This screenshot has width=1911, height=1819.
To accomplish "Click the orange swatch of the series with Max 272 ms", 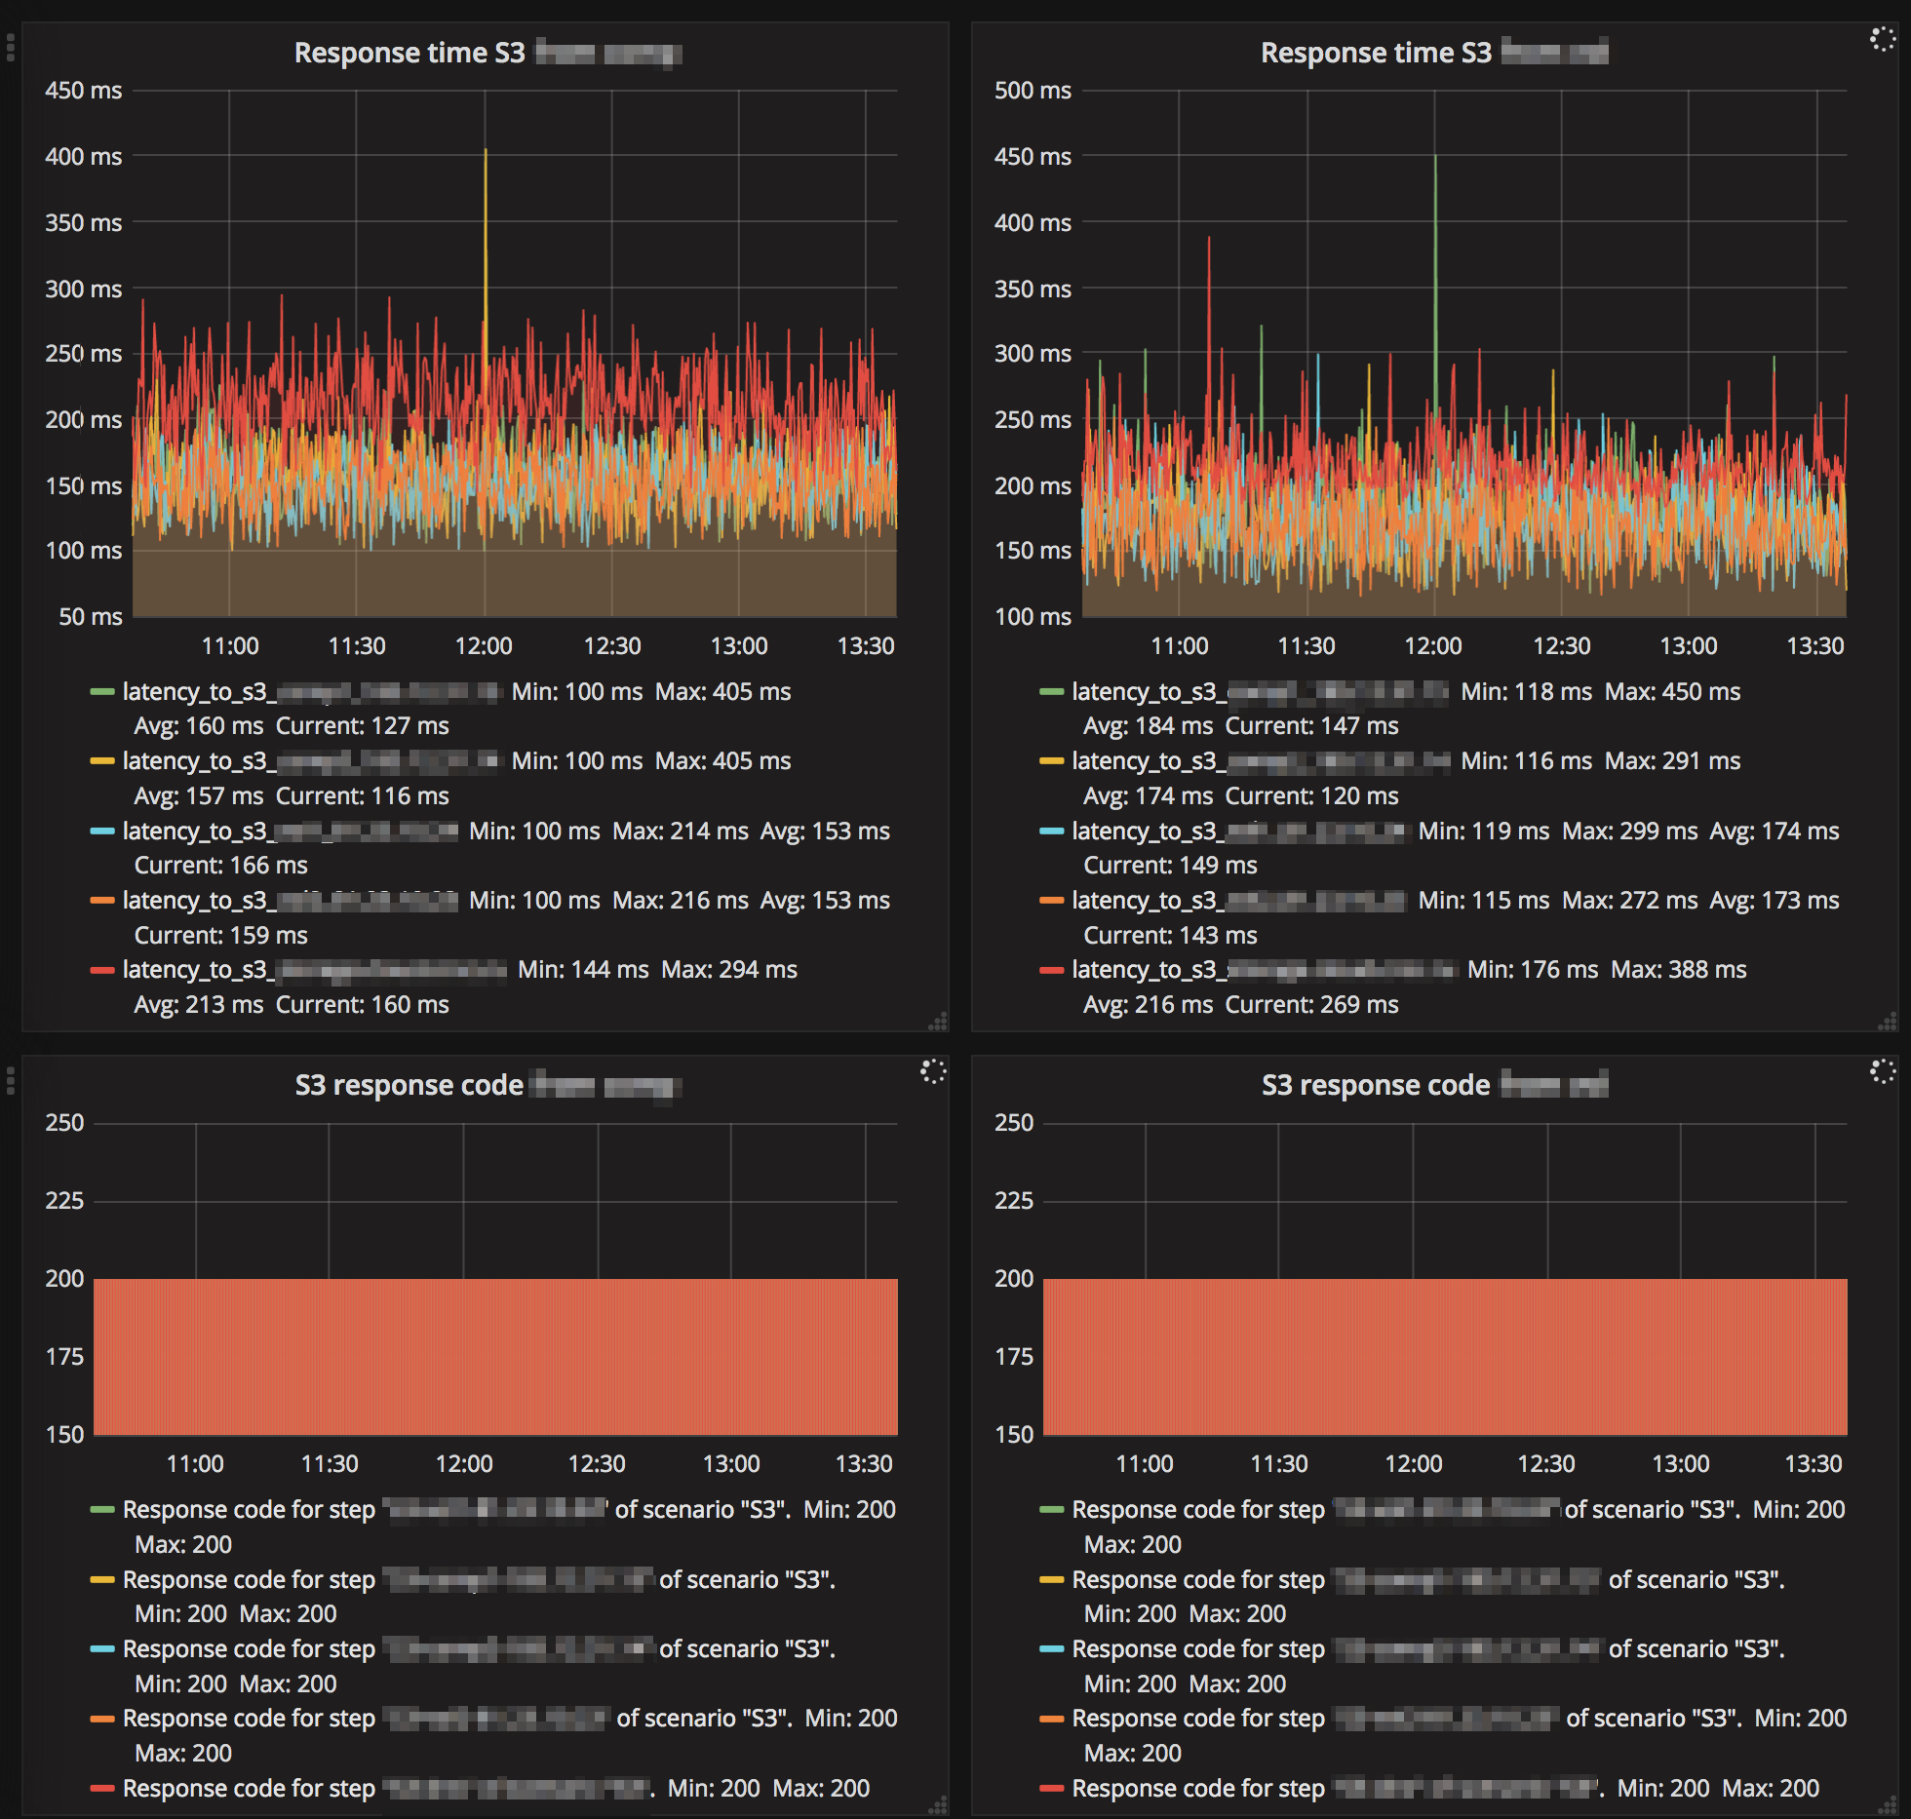I will click(x=1052, y=901).
